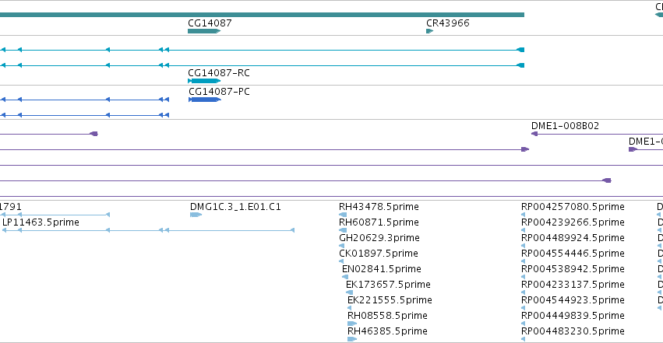This screenshot has height=343, width=663.
Task: Click the GH20629.3prime EST label
Action: point(379,238)
